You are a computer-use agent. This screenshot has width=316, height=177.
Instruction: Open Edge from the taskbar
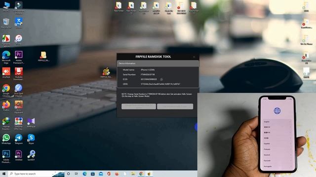[x=84, y=174]
